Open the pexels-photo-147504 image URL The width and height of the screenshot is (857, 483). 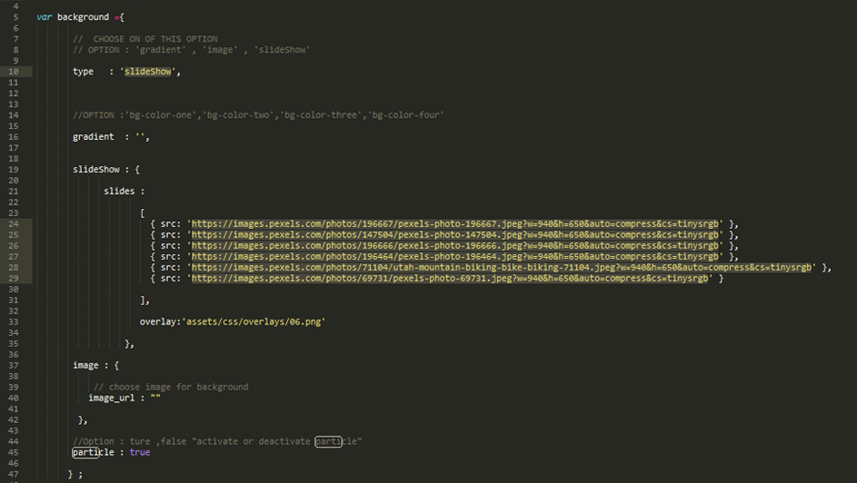(454, 235)
